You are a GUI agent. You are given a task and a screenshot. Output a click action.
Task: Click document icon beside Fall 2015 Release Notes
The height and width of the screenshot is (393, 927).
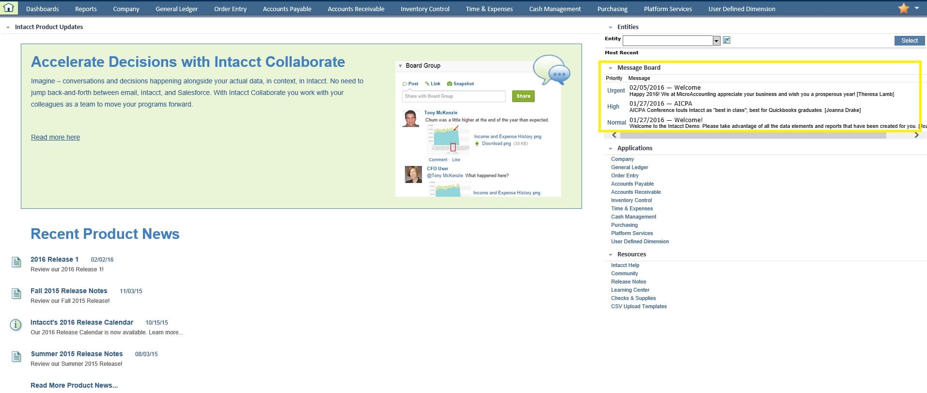(16, 293)
